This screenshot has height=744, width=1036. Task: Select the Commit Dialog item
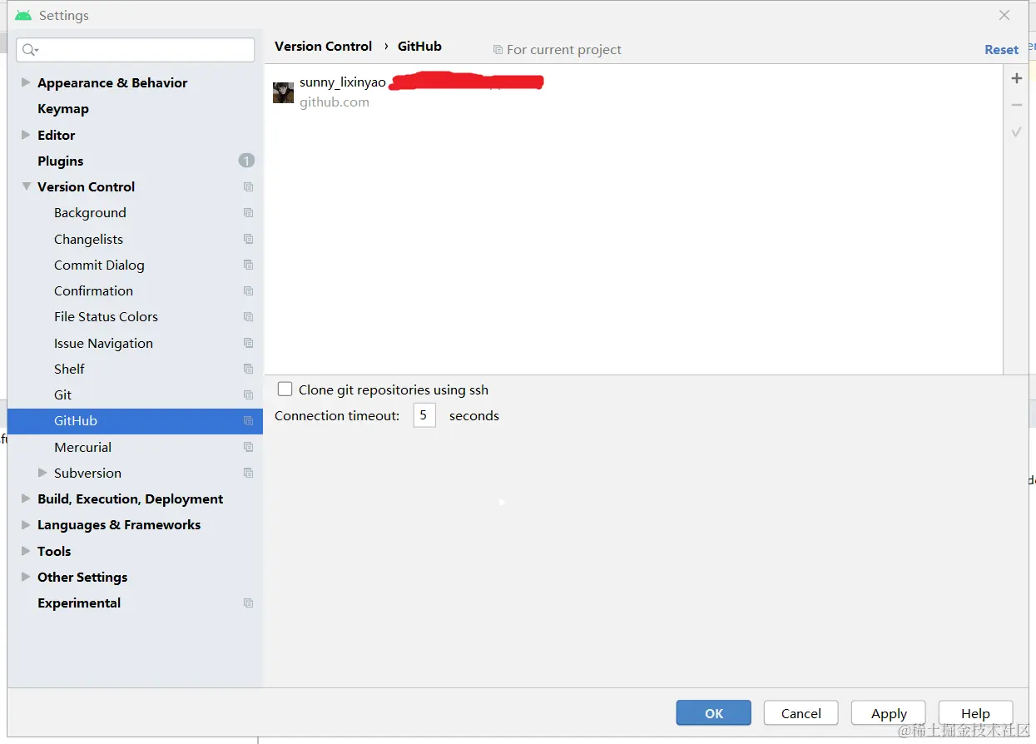[x=99, y=265]
